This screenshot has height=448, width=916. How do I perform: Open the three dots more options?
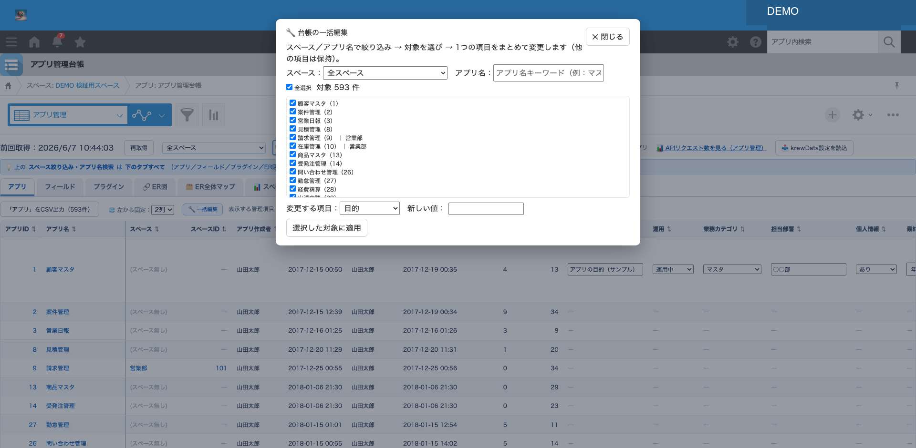pyautogui.click(x=893, y=115)
